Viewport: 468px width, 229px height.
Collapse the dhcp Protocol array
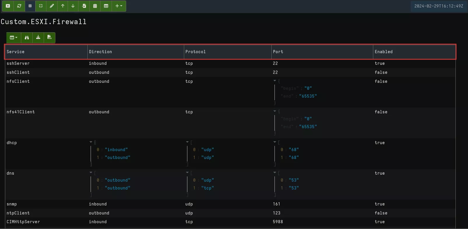pos(187,142)
